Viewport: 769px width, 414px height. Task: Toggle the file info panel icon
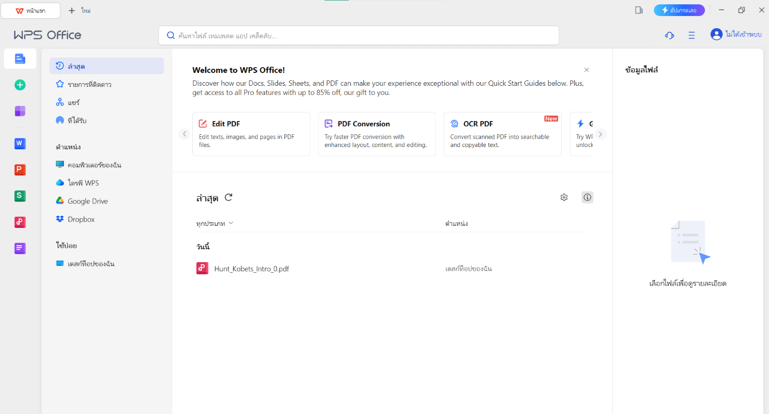(x=587, y=198)
